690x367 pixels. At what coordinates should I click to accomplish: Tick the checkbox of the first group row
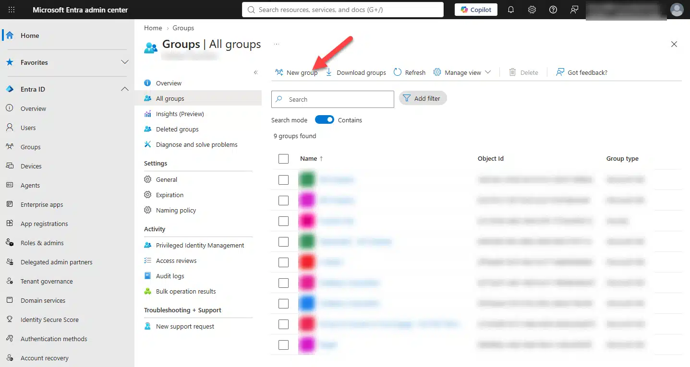pos(284,180)
